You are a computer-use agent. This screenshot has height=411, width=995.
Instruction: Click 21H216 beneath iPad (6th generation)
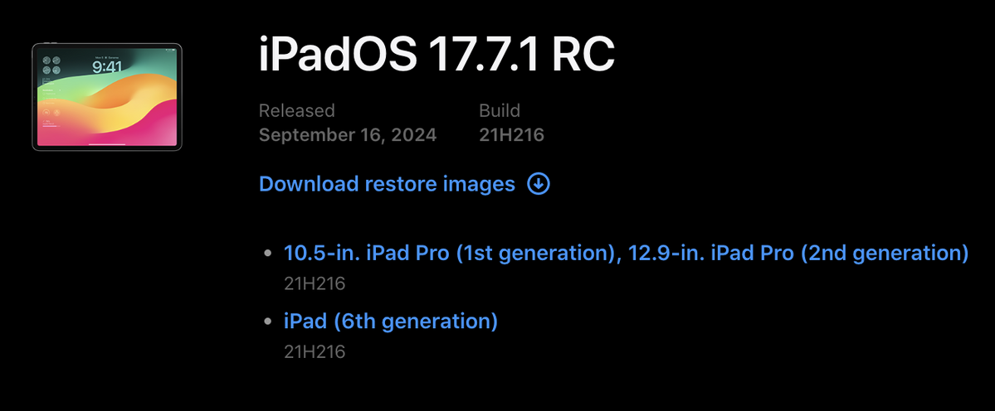click(x=315, y=352)
